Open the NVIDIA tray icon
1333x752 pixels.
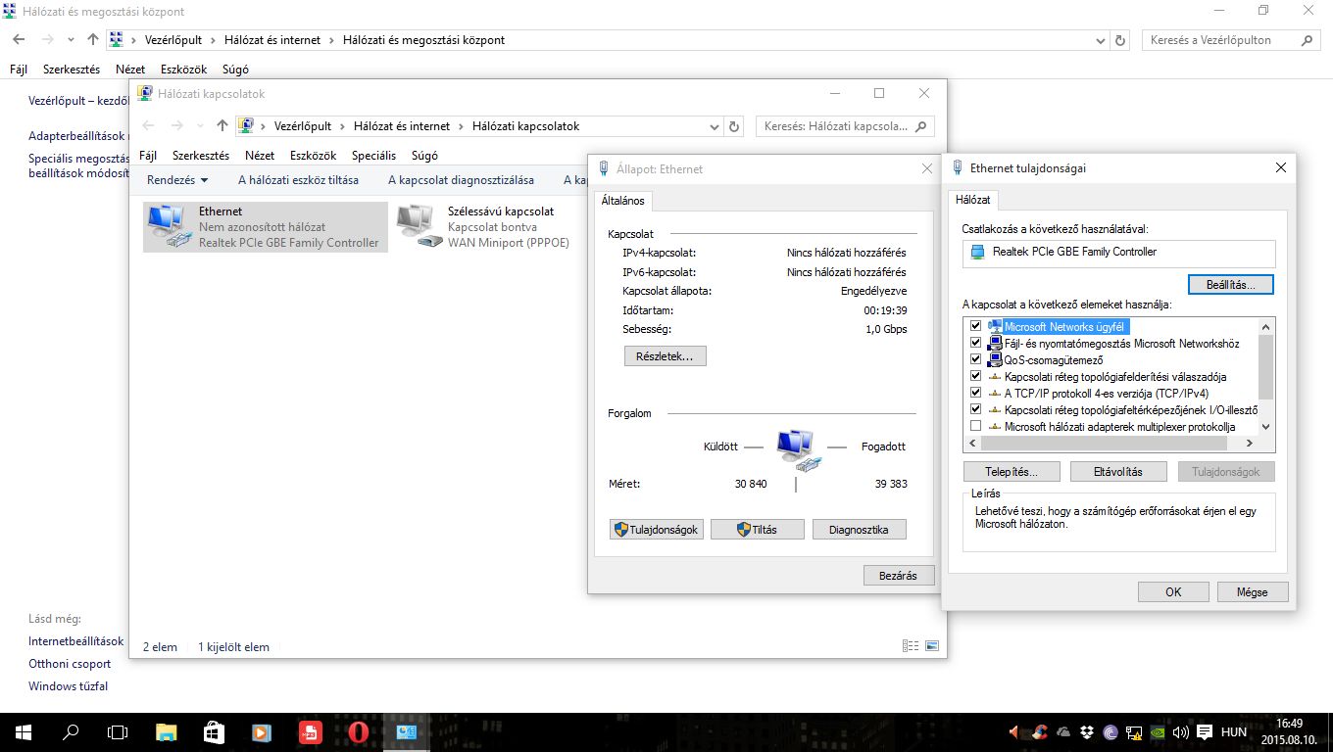click(x=1158, y=731)
